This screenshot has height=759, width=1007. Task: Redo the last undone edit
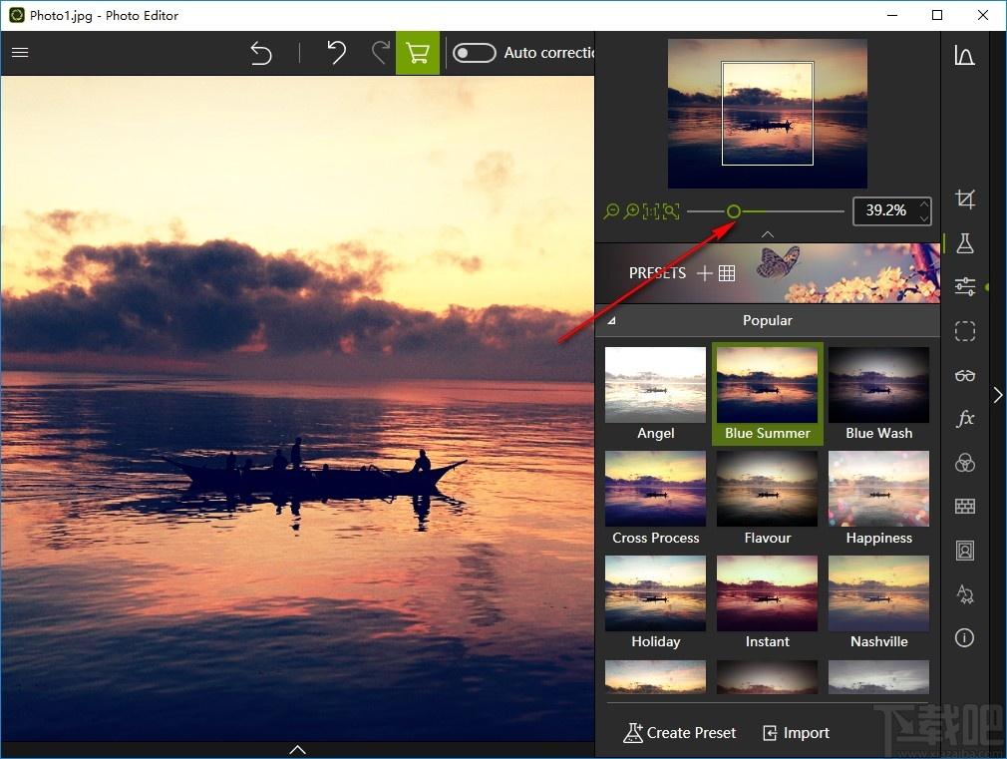[x=381, y=53]
